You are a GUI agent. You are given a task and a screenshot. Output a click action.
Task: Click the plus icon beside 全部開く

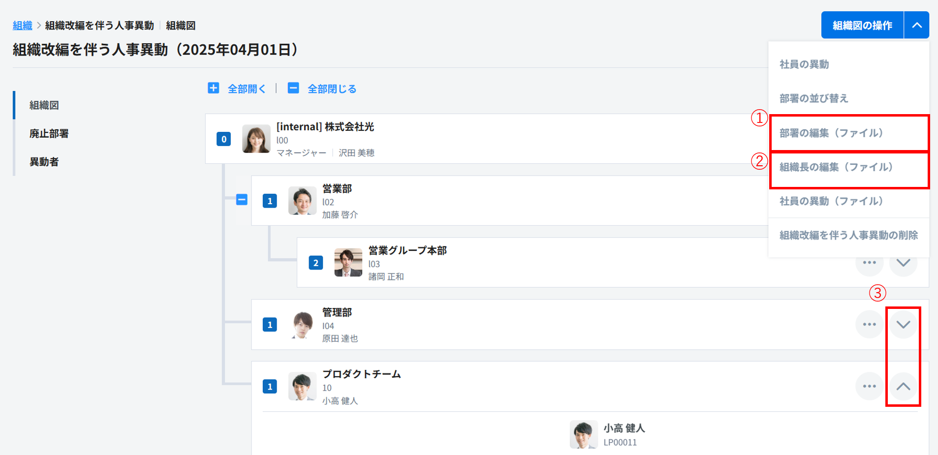pyautogui.click(x=213, y=88)
